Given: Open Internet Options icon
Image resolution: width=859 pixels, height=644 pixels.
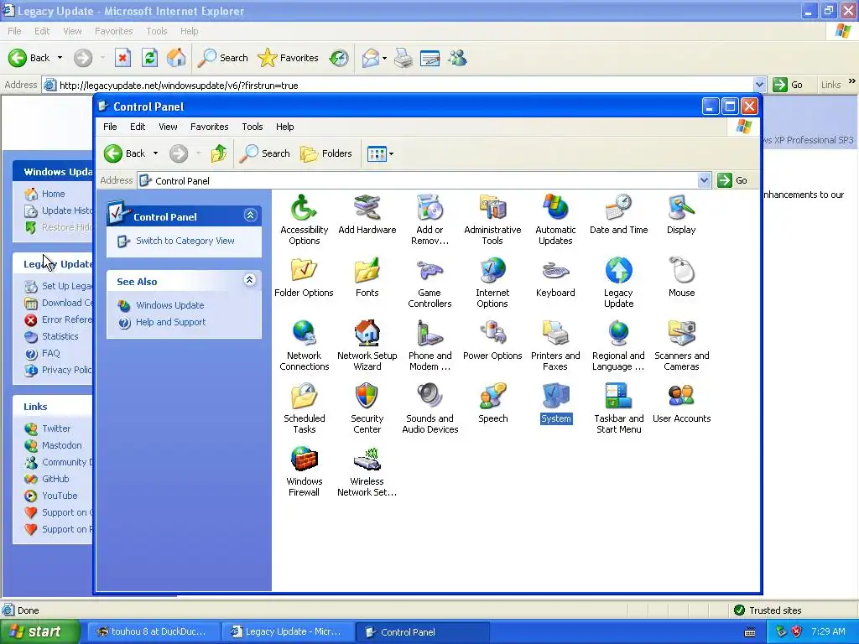Looking at the screenshot, I should (492, 283).
